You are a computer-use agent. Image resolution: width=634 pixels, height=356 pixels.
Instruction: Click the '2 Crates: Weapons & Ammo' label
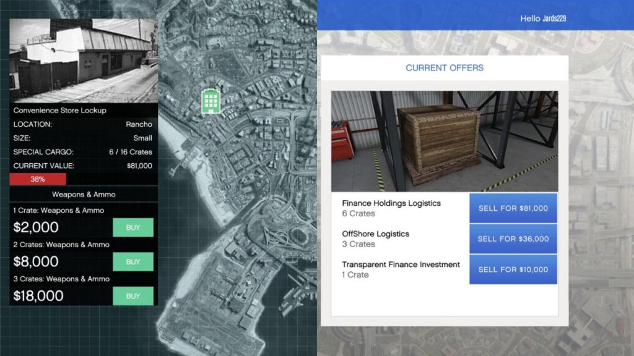point(61,245)
